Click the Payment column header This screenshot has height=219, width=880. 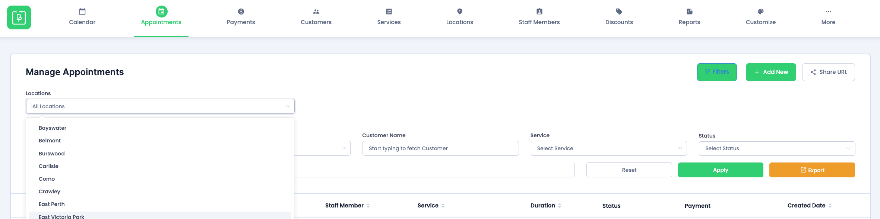[x=697, y=206]
